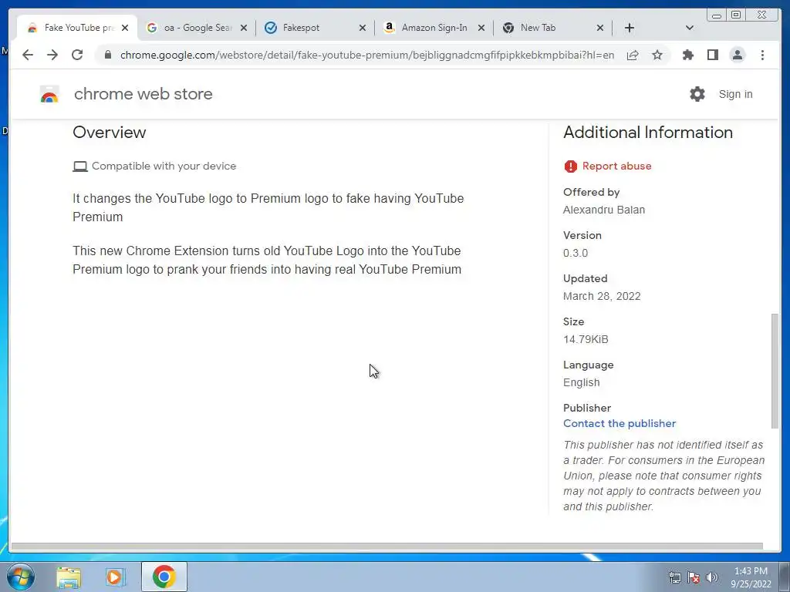Close the Fake YouTube premium tab

click(125, 28)
